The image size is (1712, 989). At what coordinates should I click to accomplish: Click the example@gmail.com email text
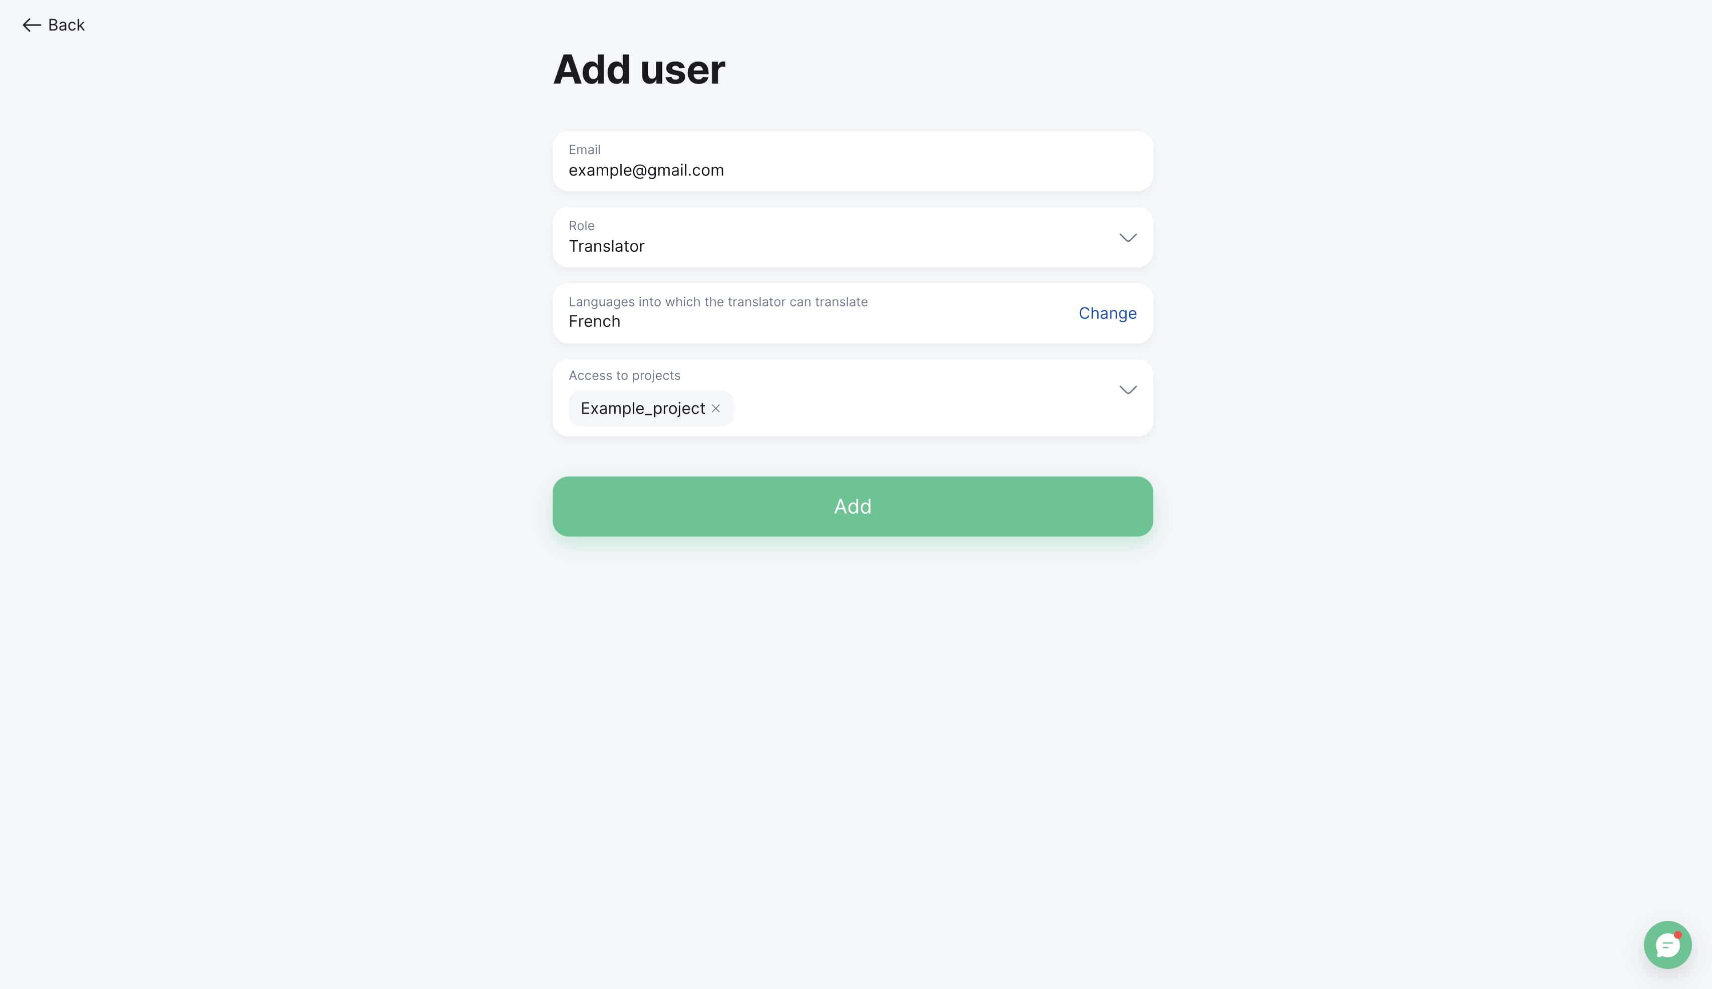[646, 170]
